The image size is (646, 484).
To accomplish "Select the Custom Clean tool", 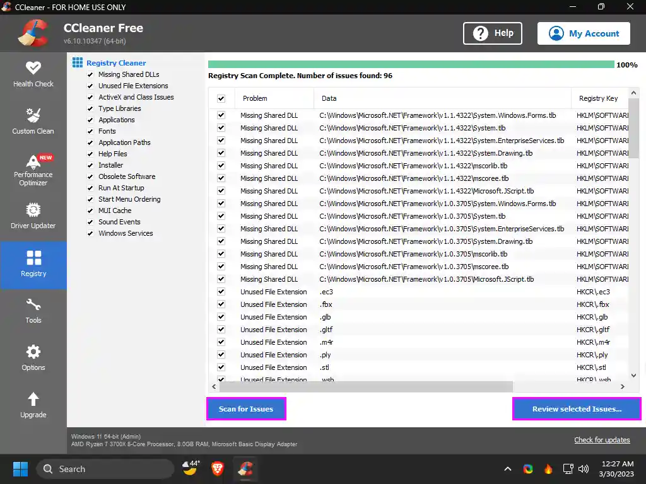I will (33, 121).
